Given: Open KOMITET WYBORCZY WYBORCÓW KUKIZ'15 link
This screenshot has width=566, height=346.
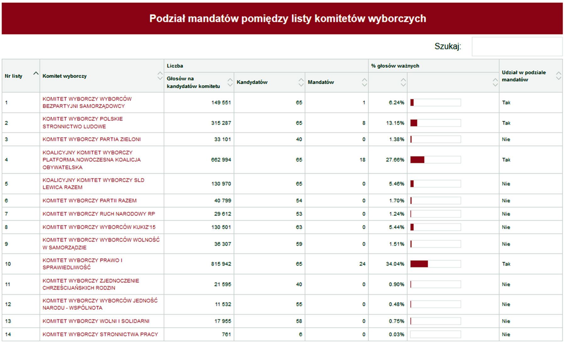Looking at the screenshot, I should pyautogui.click(x=99, y=227).
